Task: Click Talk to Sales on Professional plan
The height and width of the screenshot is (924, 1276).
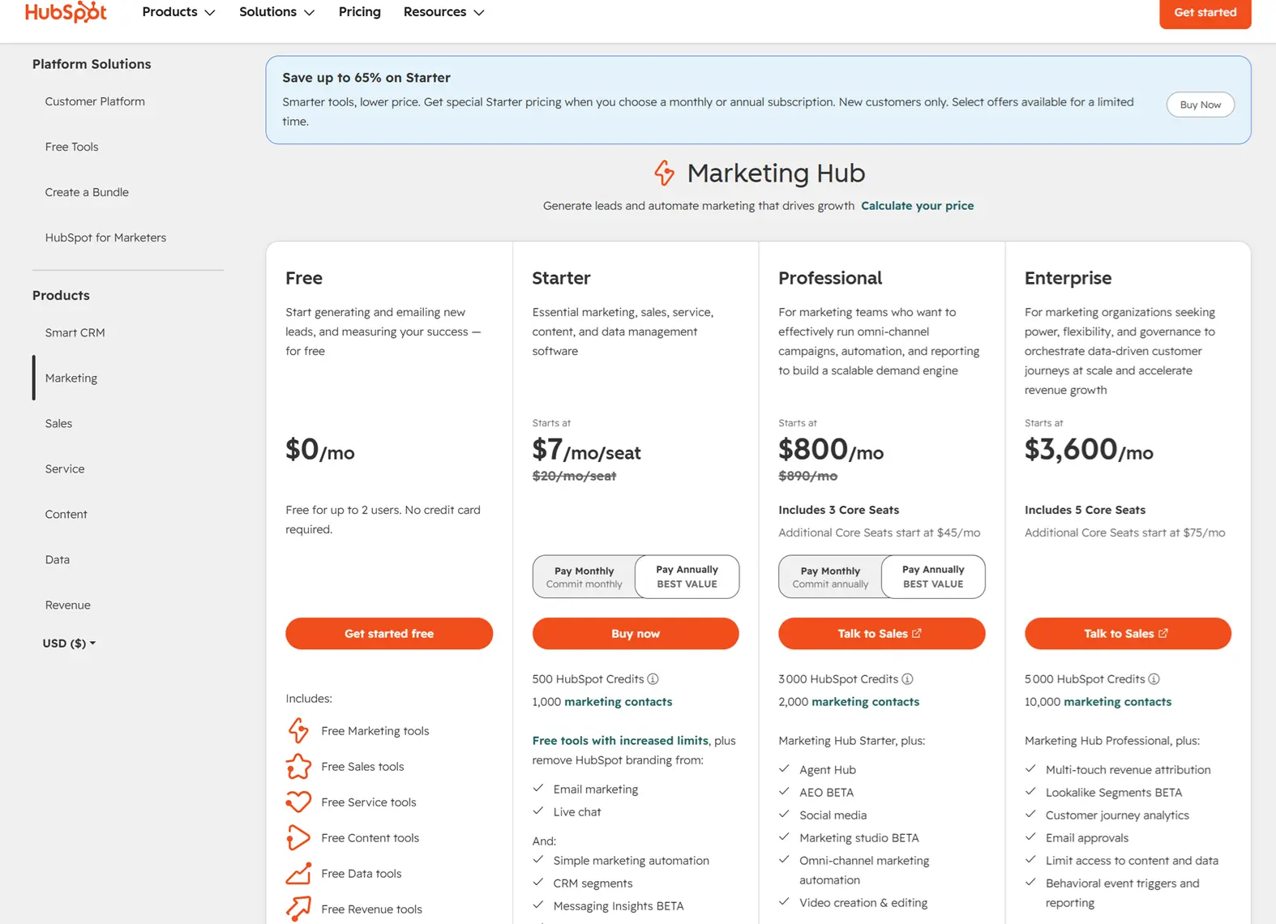Action: [881, 633]
